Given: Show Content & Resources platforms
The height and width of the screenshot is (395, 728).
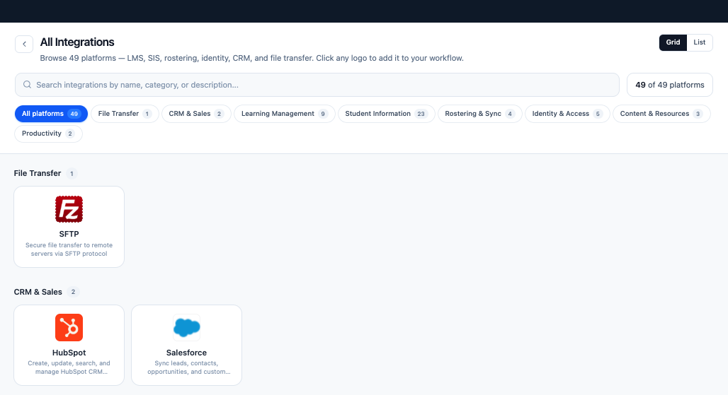Looking at the screenshot, I should coord(661,114).
